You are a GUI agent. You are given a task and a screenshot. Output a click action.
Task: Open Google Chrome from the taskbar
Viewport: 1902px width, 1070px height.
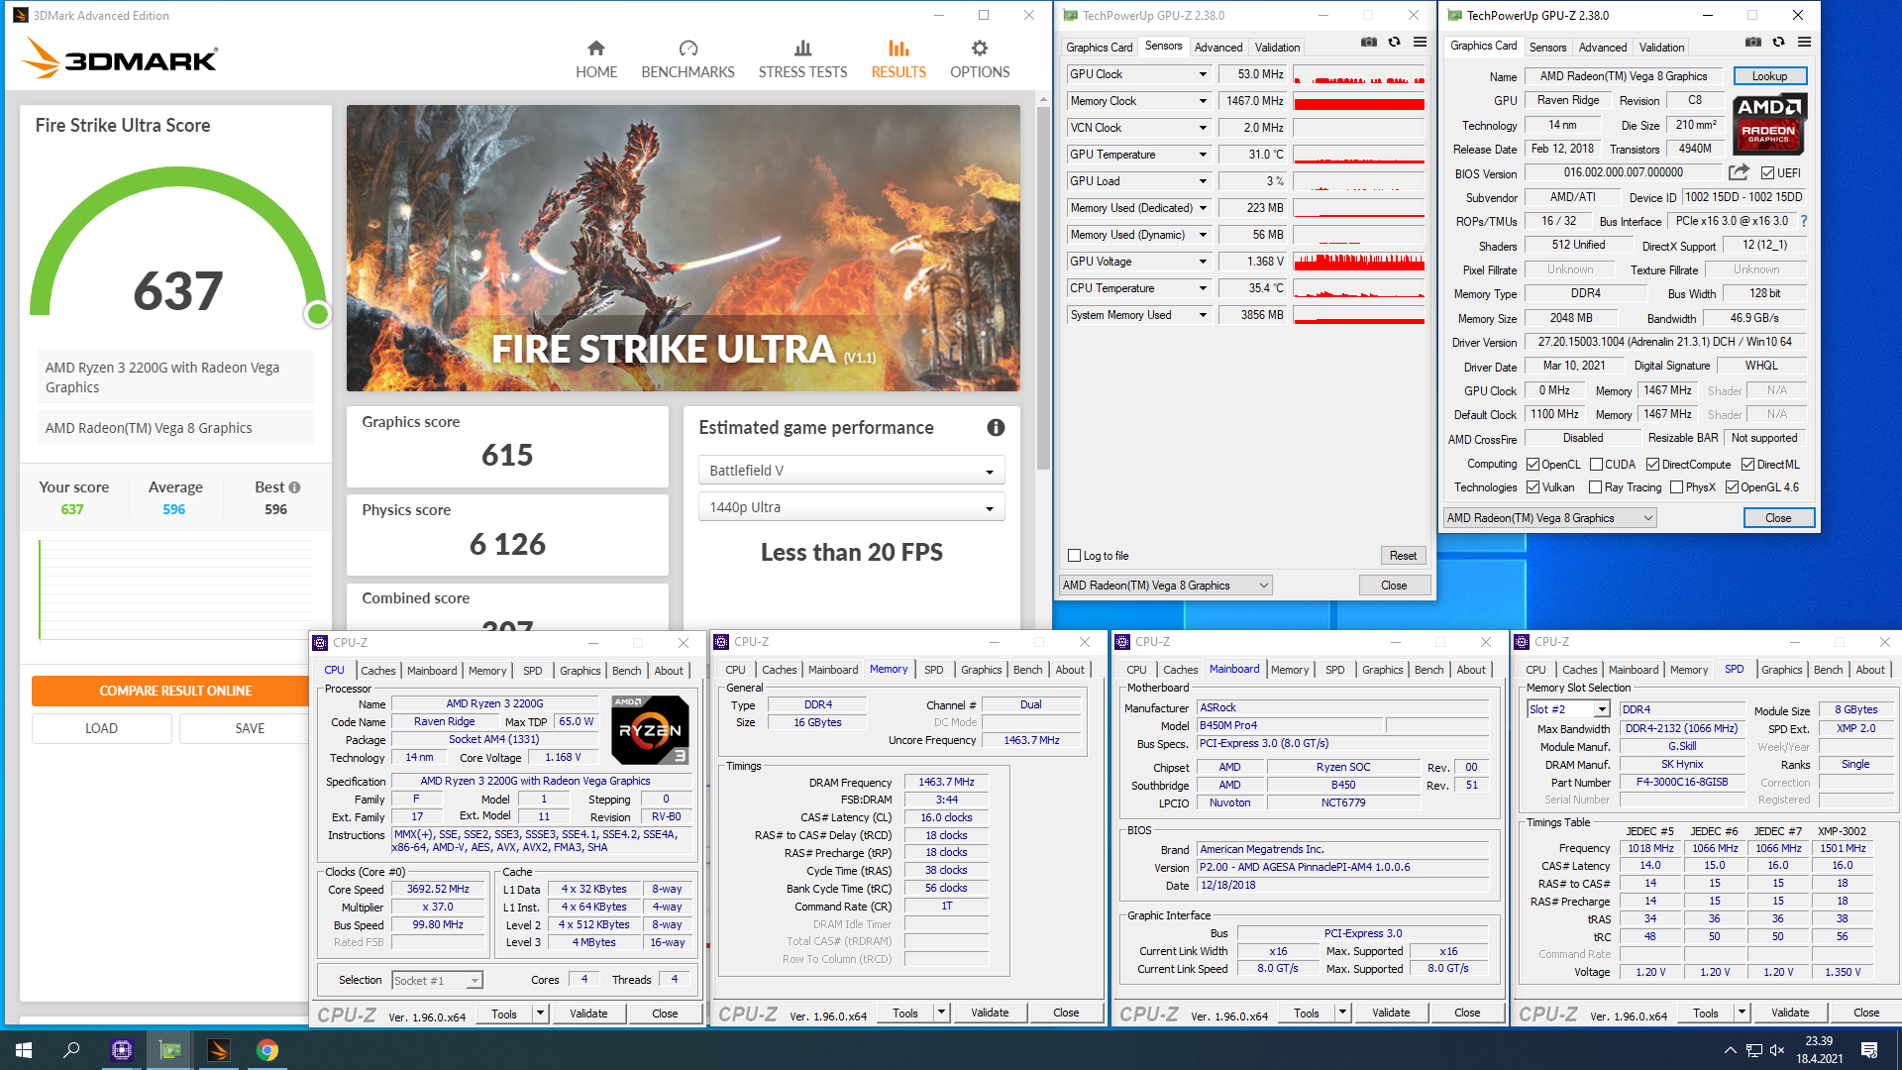(267, 1050)
